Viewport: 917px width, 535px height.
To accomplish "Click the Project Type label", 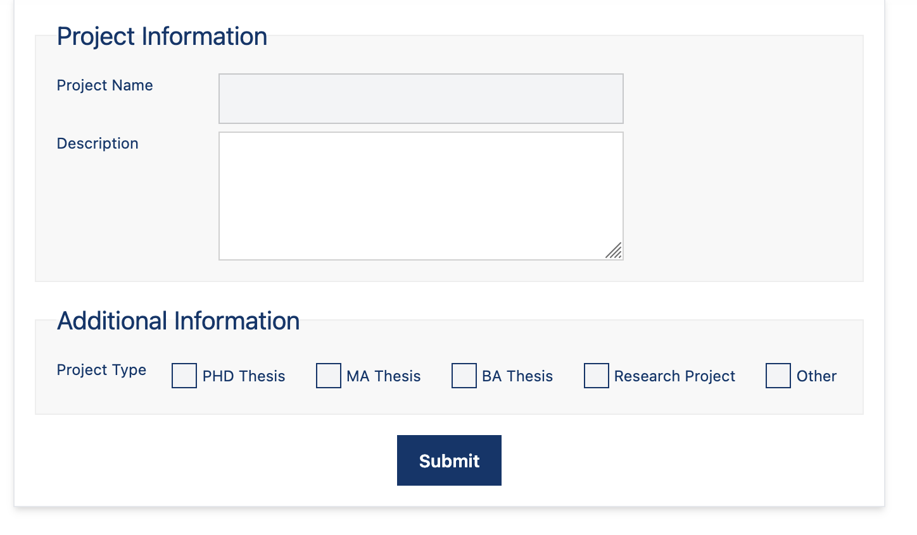I will 101,370.
